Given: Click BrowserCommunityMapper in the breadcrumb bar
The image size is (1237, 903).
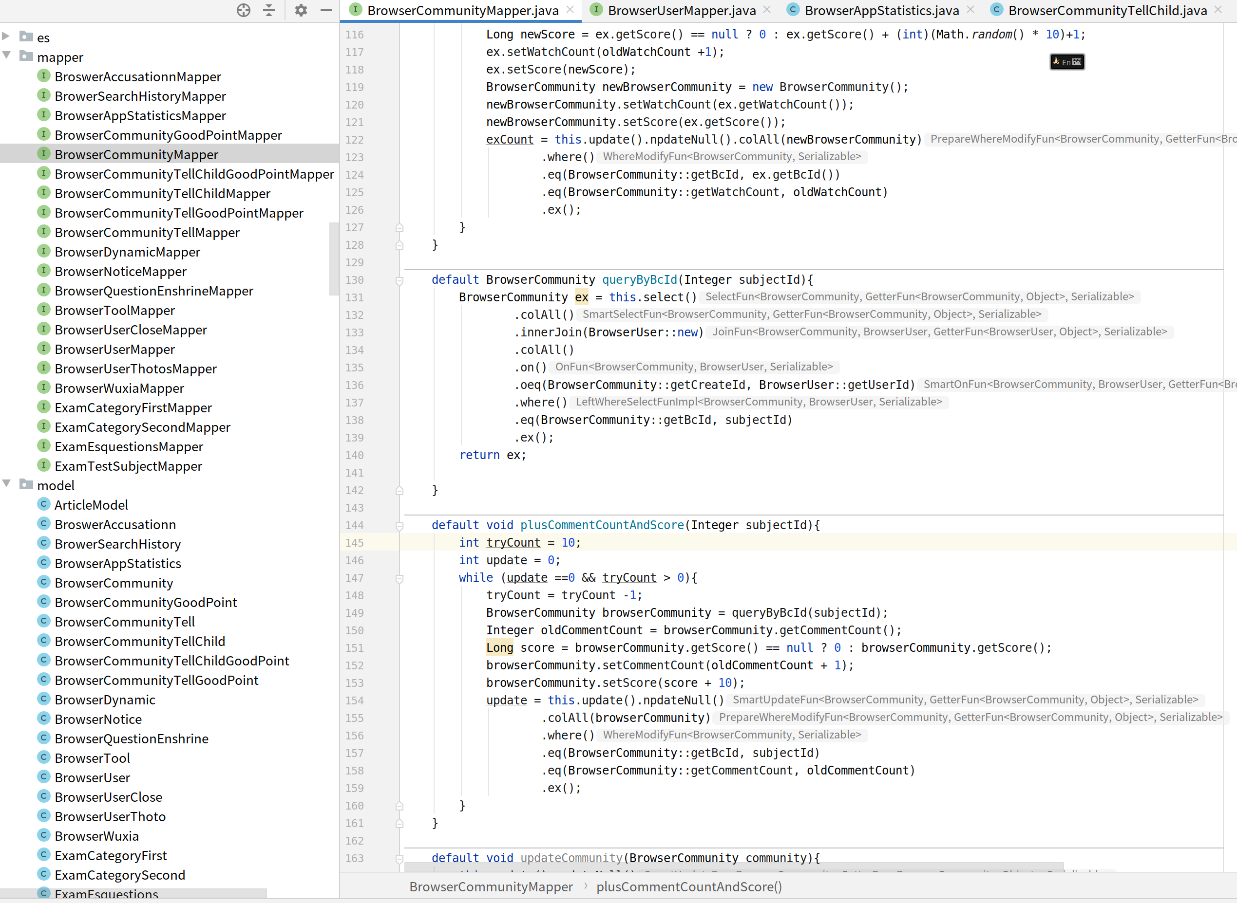Looking at the screenshot, I should click(491, 886).
